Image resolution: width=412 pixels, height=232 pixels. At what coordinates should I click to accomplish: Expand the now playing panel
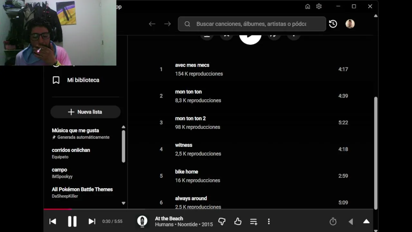(x=366, y=221)
